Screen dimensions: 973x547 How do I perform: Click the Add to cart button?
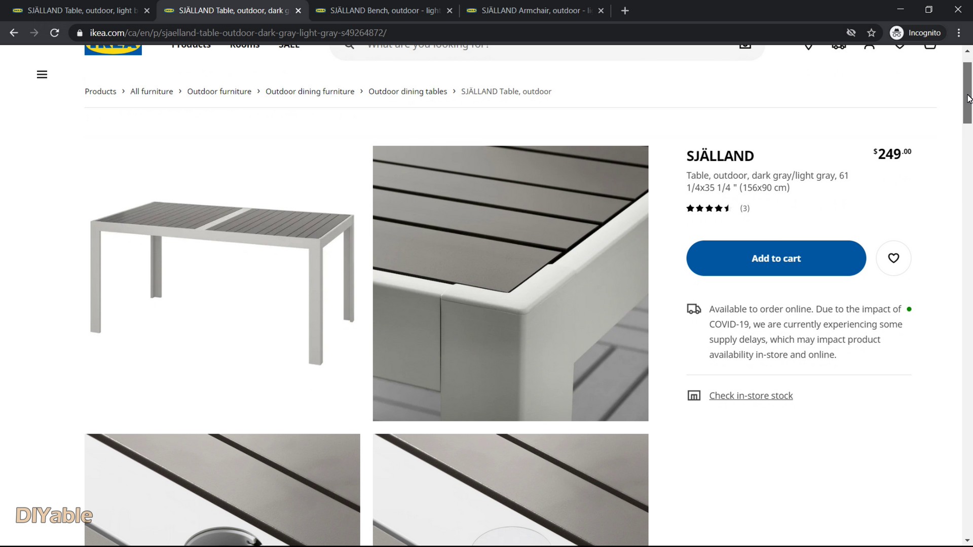point(776,258)
